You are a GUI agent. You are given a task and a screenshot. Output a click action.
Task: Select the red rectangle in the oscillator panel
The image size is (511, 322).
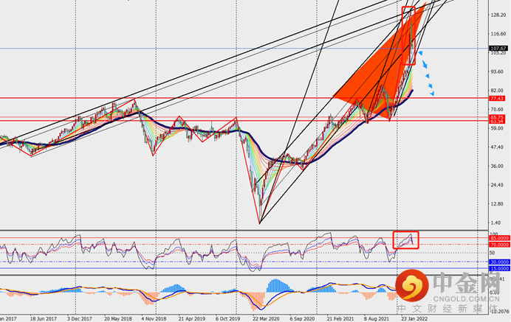(405, 240)
